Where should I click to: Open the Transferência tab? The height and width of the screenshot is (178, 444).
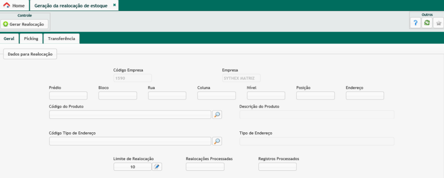[x=62, y=38]
